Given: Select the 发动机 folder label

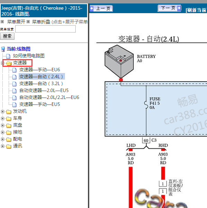Looking at the screenshot, I should point(20,111).
